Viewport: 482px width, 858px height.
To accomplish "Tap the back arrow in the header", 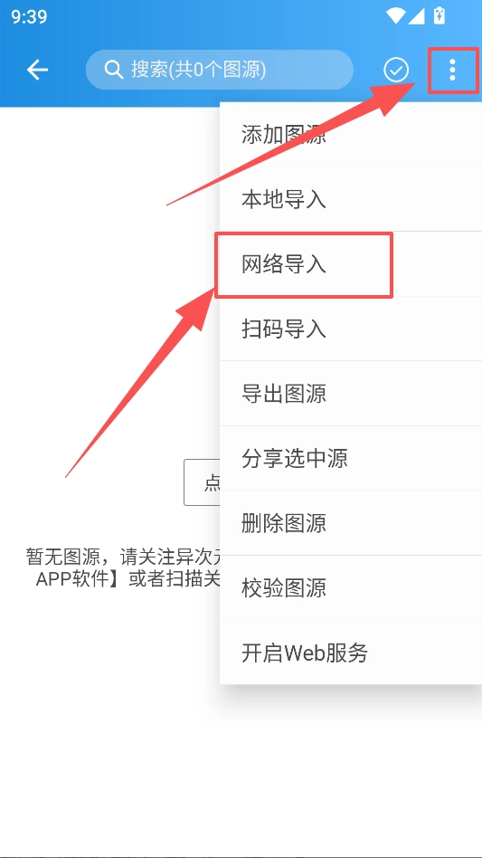I will point(38,70).
